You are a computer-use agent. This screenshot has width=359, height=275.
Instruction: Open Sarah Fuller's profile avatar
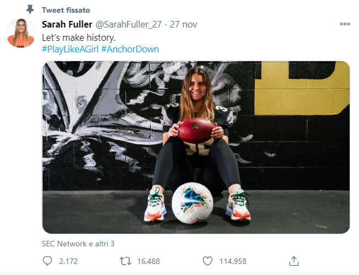[x=21, y=33]
